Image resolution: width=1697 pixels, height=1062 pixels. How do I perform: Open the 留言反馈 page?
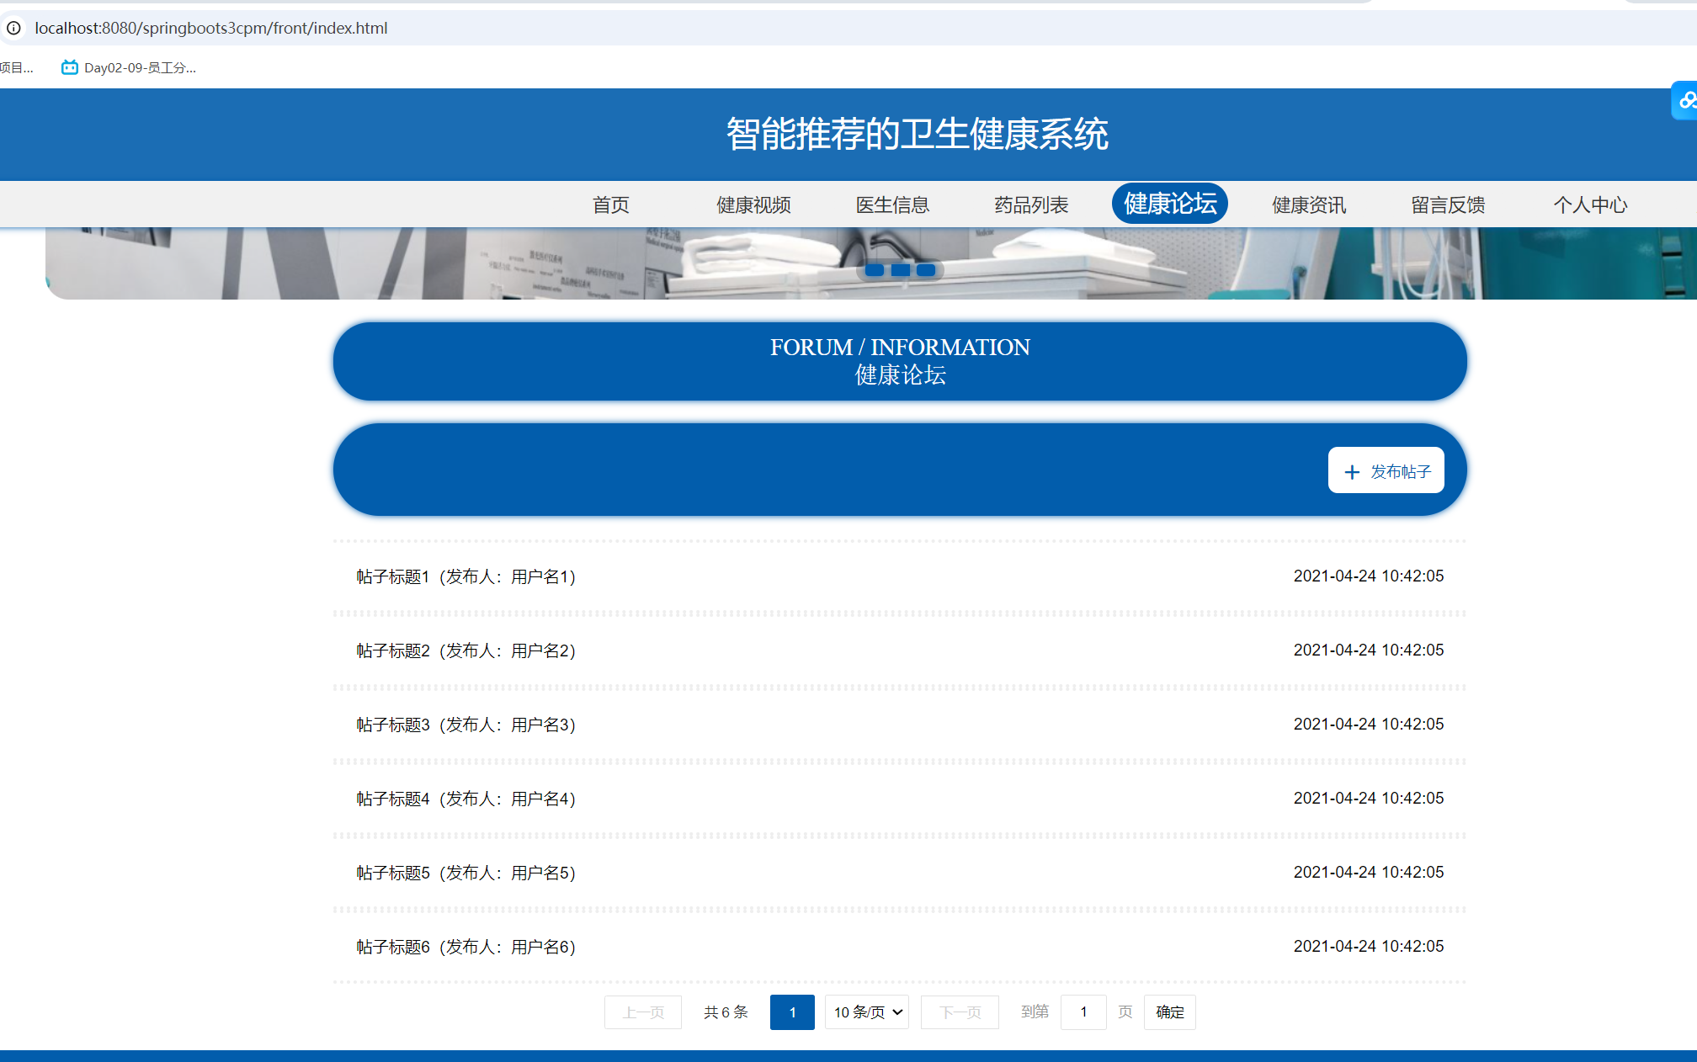click(1447, 204)
